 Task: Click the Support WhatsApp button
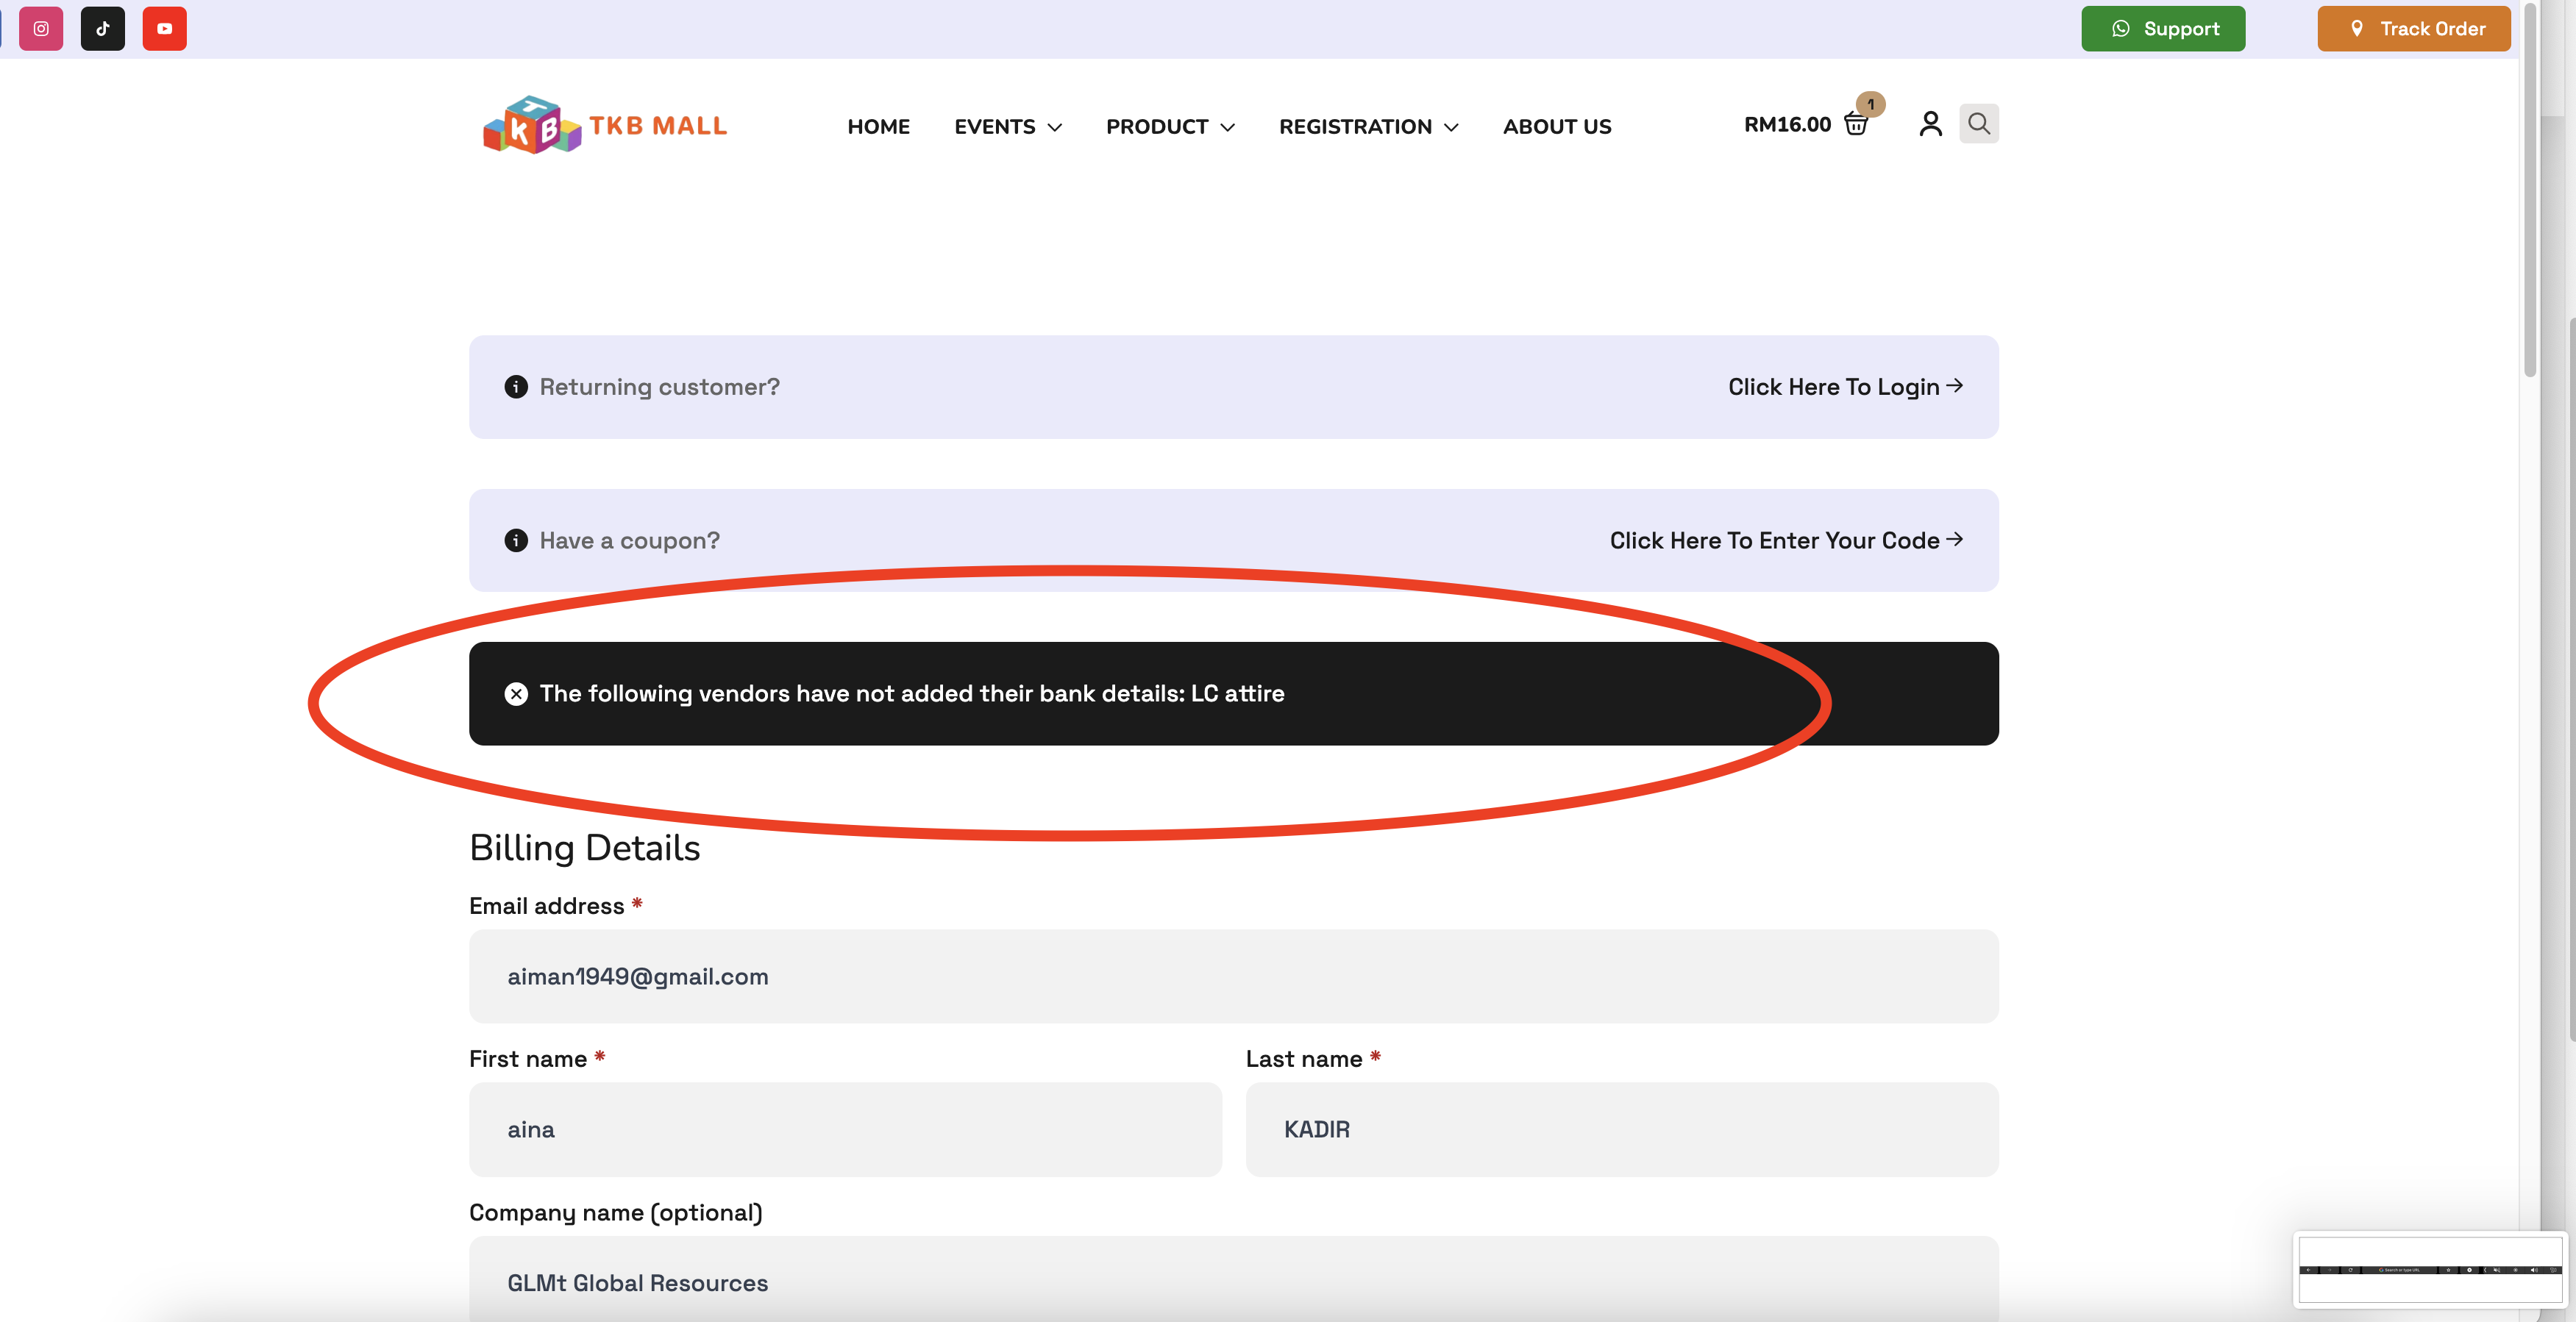(x=2163, y=28)
